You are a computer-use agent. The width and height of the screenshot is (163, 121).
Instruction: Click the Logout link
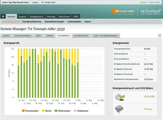tap(35, 2)
